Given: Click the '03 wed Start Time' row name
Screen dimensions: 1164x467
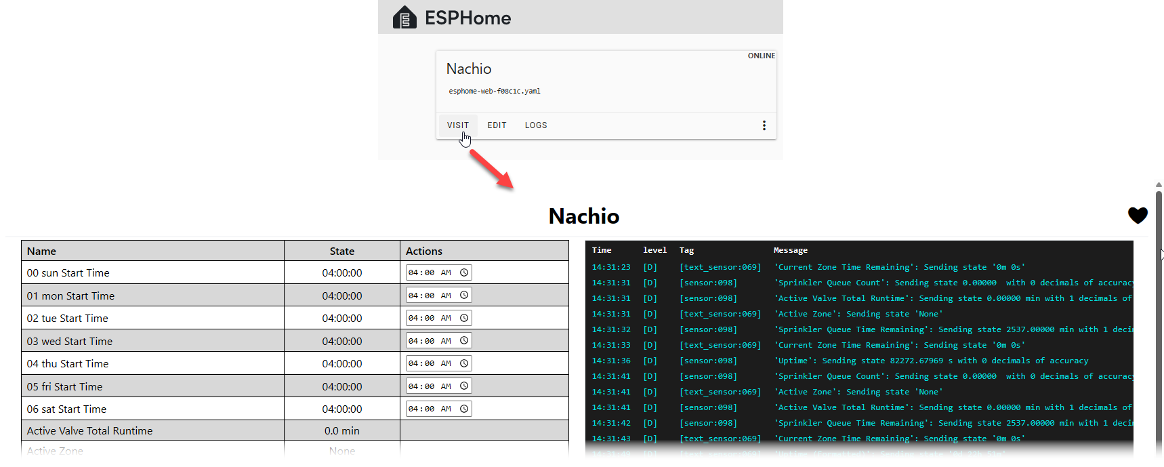Looking at the screenshot, I should click(x=70, y=341).
